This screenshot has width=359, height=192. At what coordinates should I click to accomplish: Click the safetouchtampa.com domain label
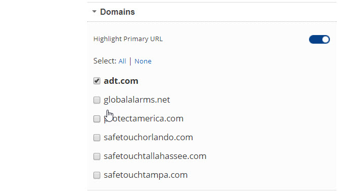click(146, 175)
